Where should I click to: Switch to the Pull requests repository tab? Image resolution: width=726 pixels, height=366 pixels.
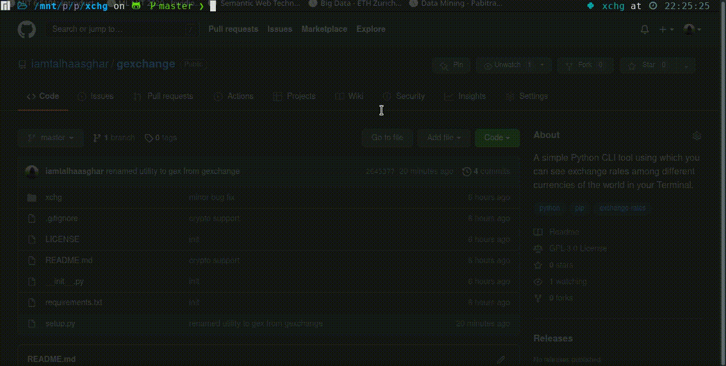pyautogui.click(x=162, y=96)
